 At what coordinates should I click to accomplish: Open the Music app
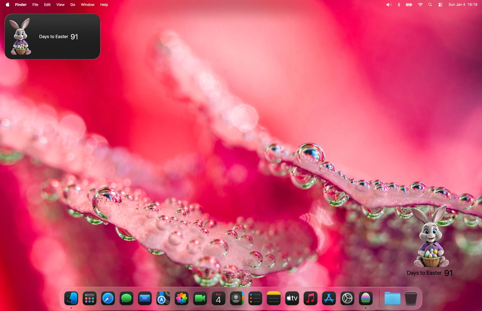click(x=310, y=298)
